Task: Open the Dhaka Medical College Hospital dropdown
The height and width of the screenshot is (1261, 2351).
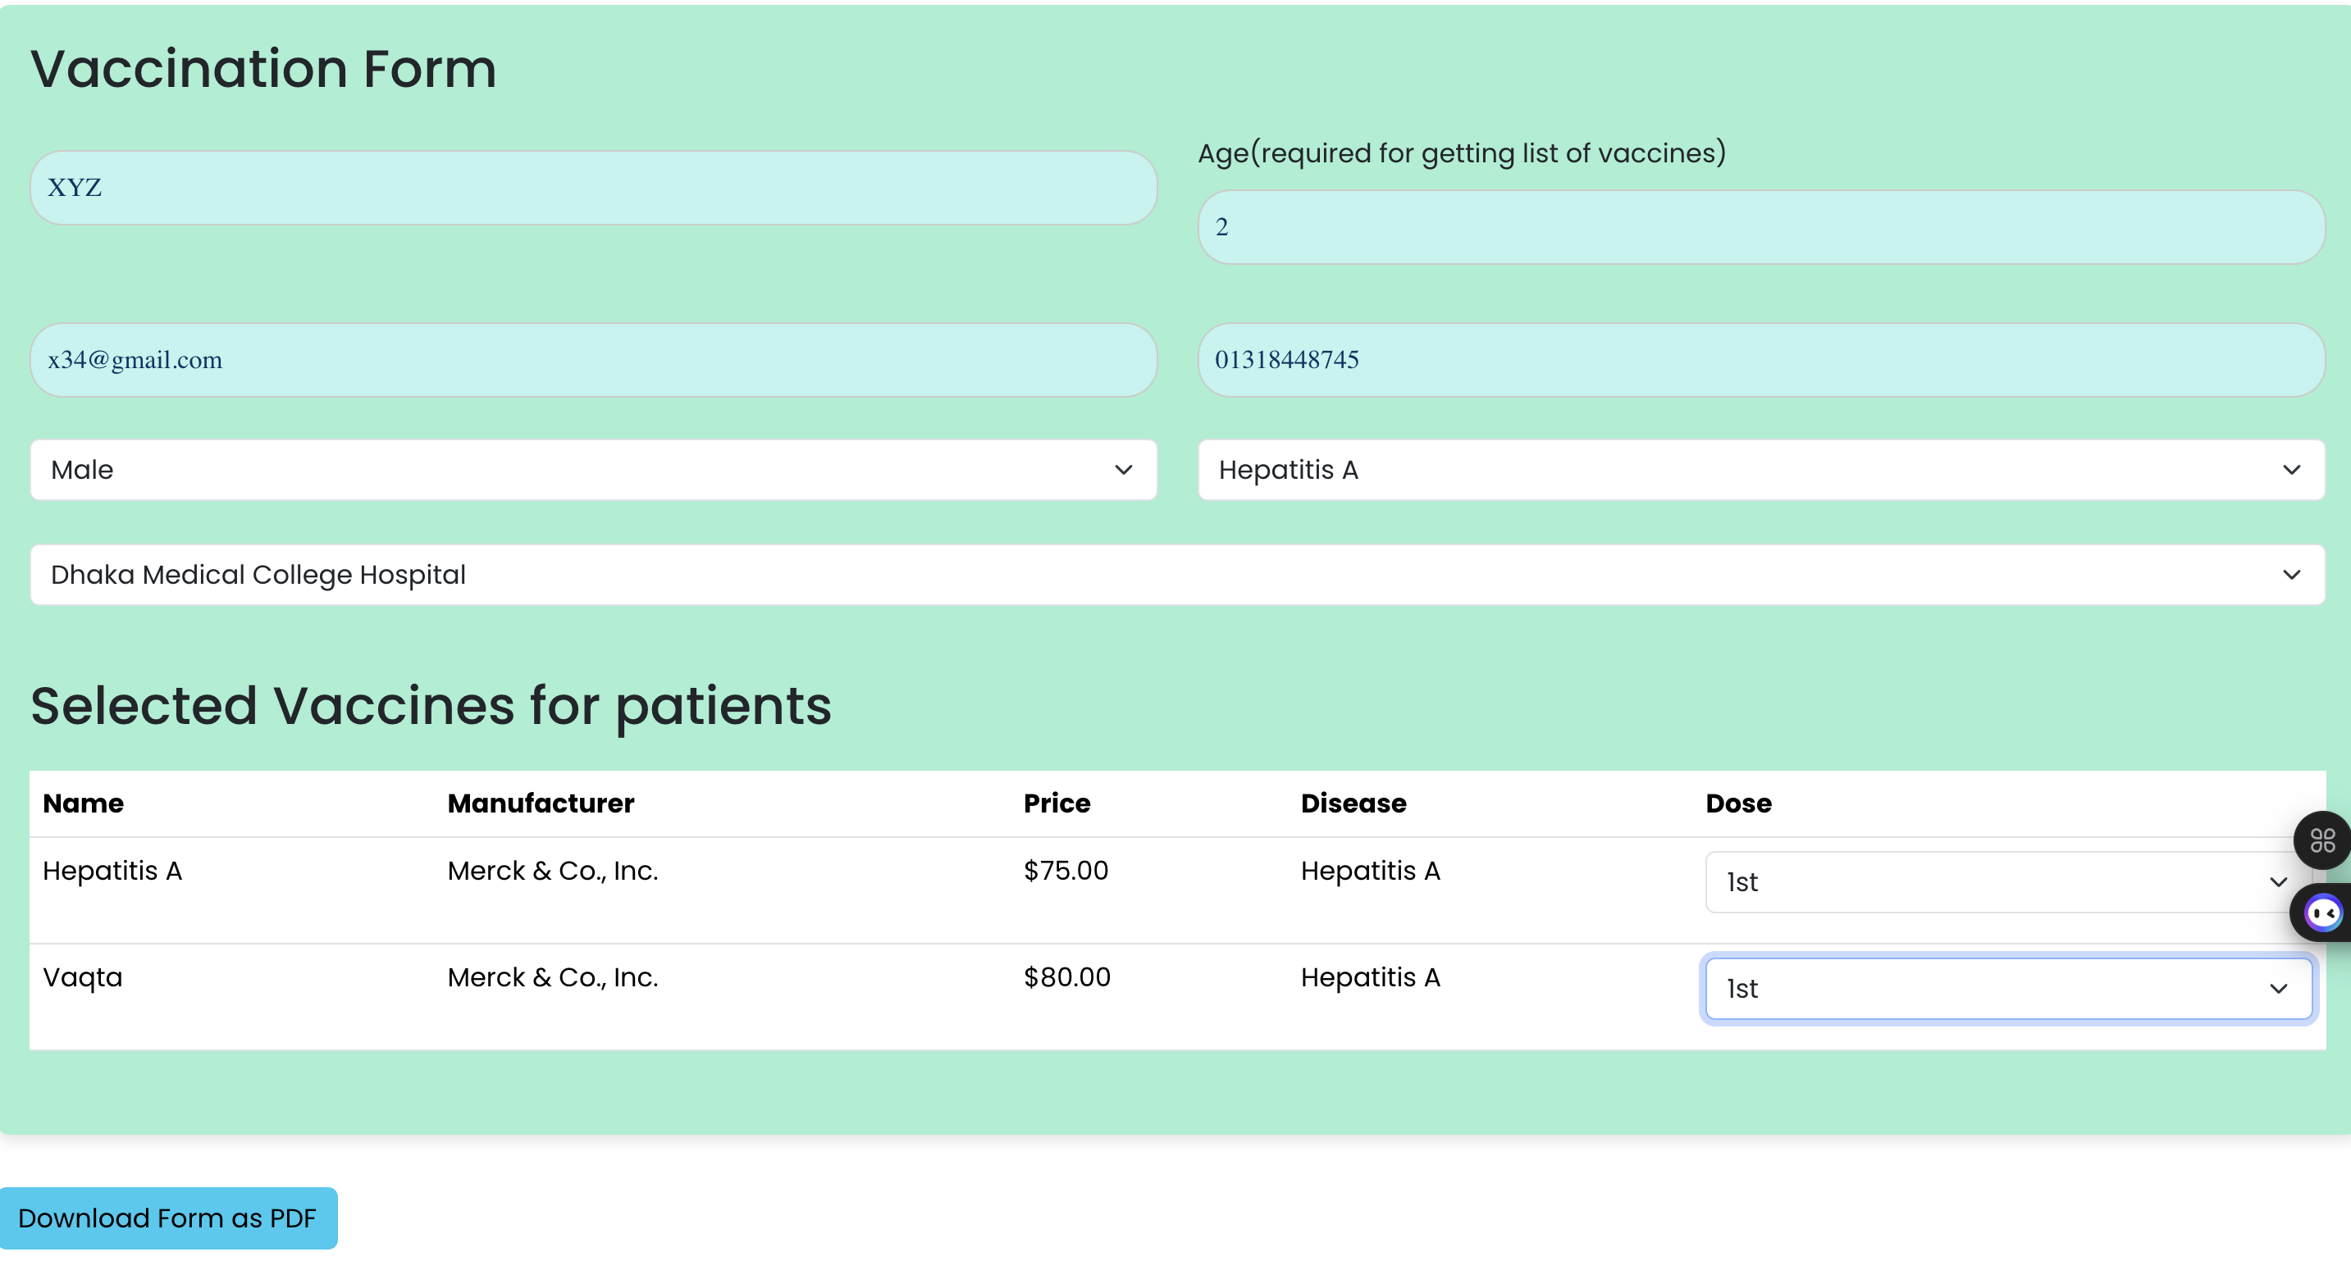Action: [1176, 575]
